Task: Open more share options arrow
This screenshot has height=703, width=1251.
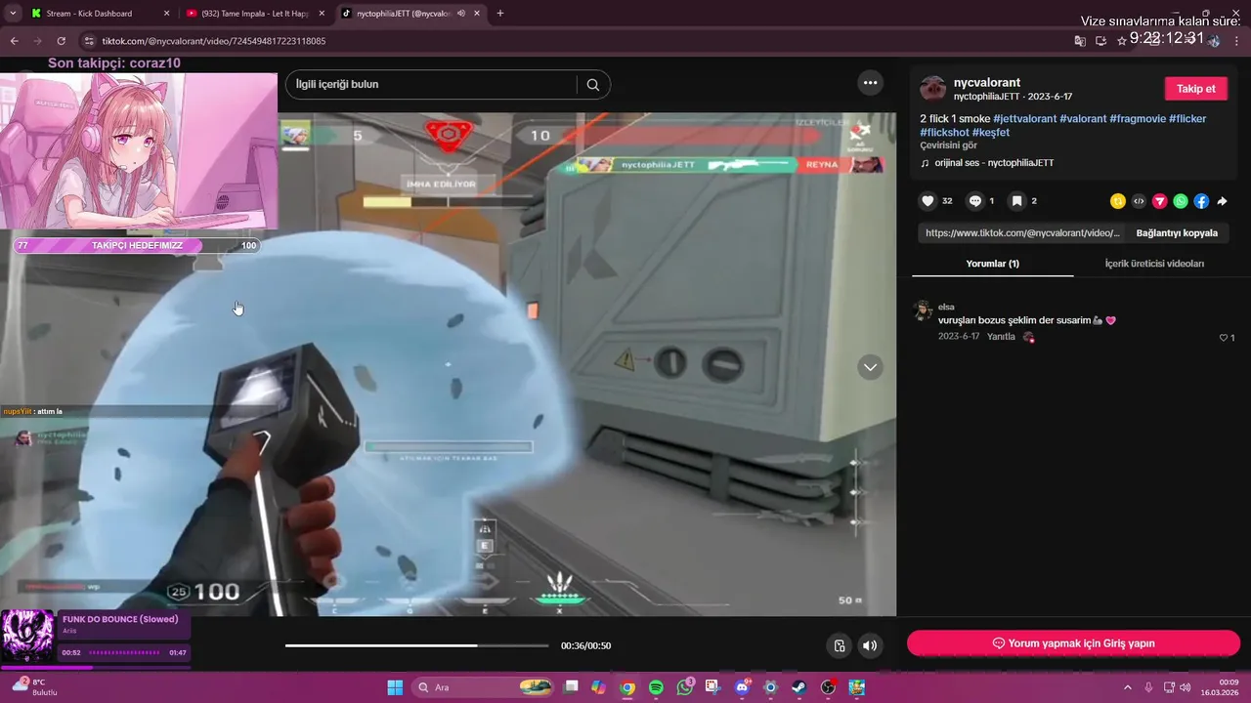Action: pos(1222,201)
